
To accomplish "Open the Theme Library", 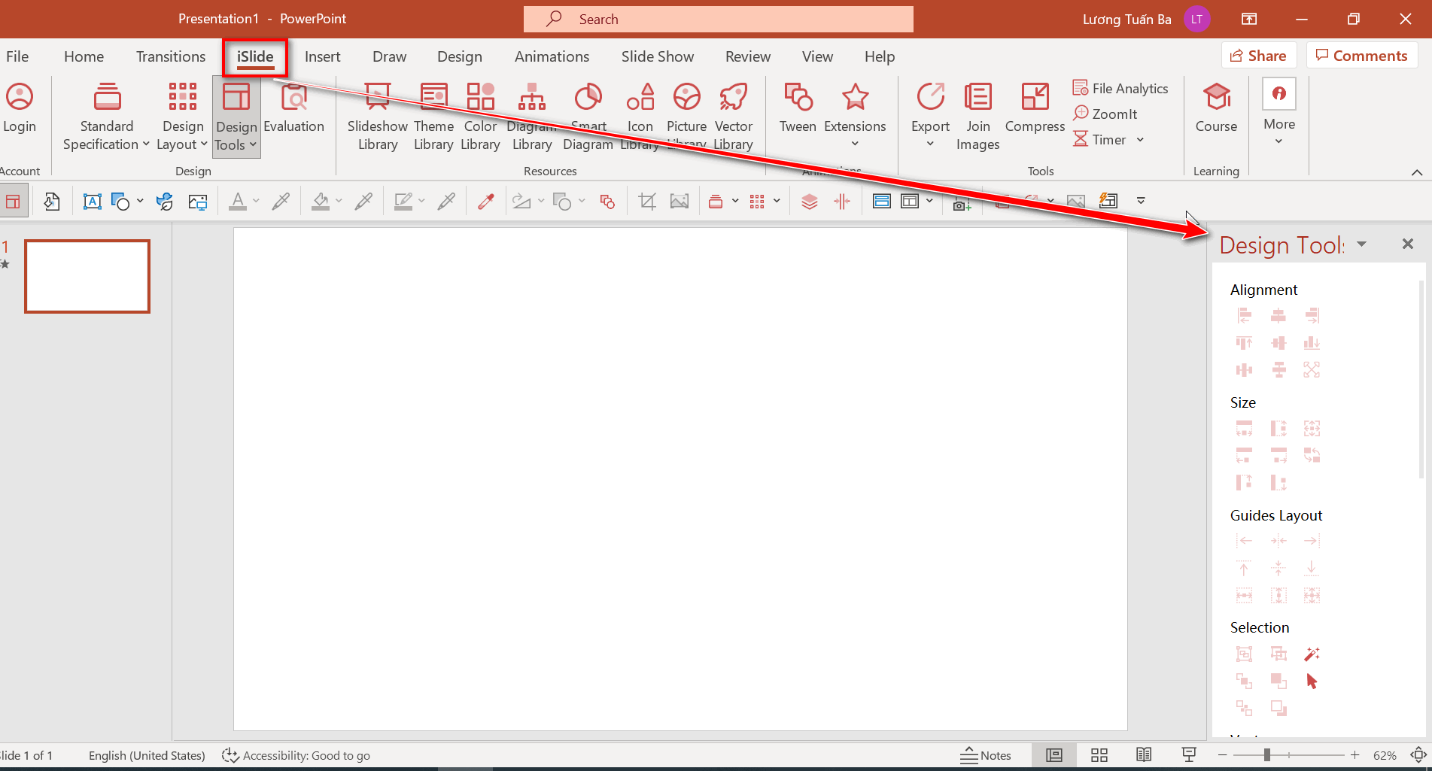I will [x=433, y=117].
